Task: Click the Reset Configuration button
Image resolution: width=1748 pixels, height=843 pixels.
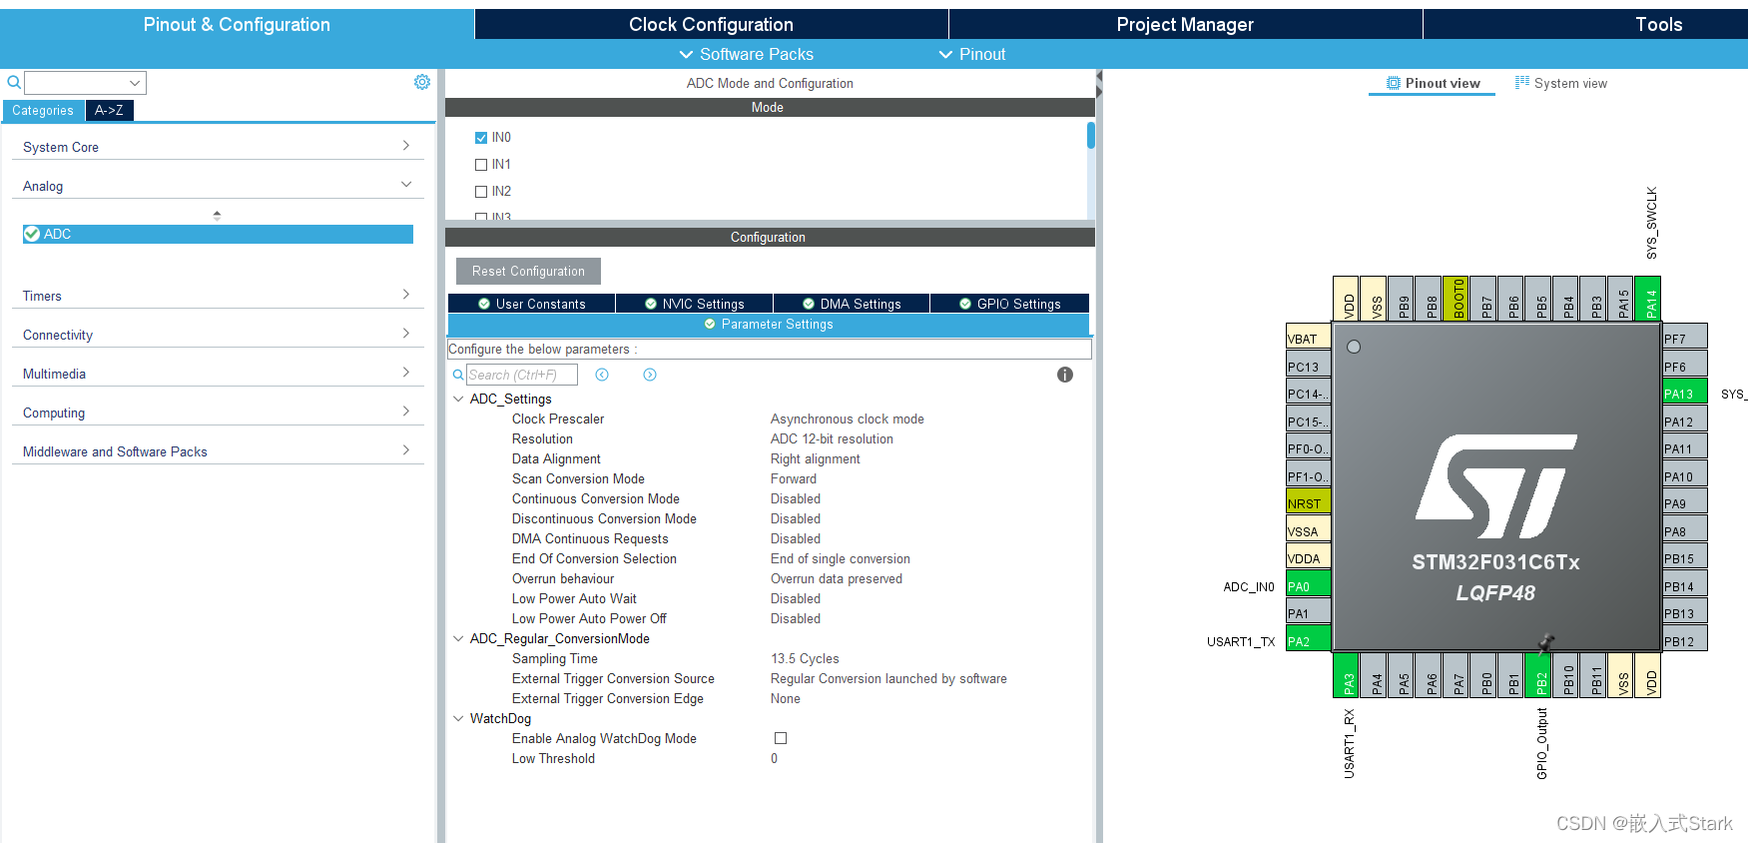Action: tap(528, 271)
